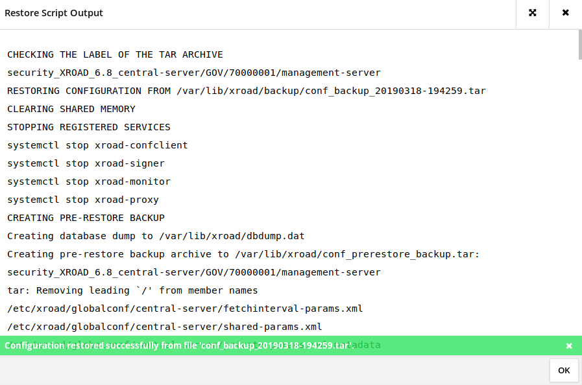Click the CLEARING SHARED MEMORY line
The width and height of the screenshot is (582, 385).
click(x=71, y=109)
